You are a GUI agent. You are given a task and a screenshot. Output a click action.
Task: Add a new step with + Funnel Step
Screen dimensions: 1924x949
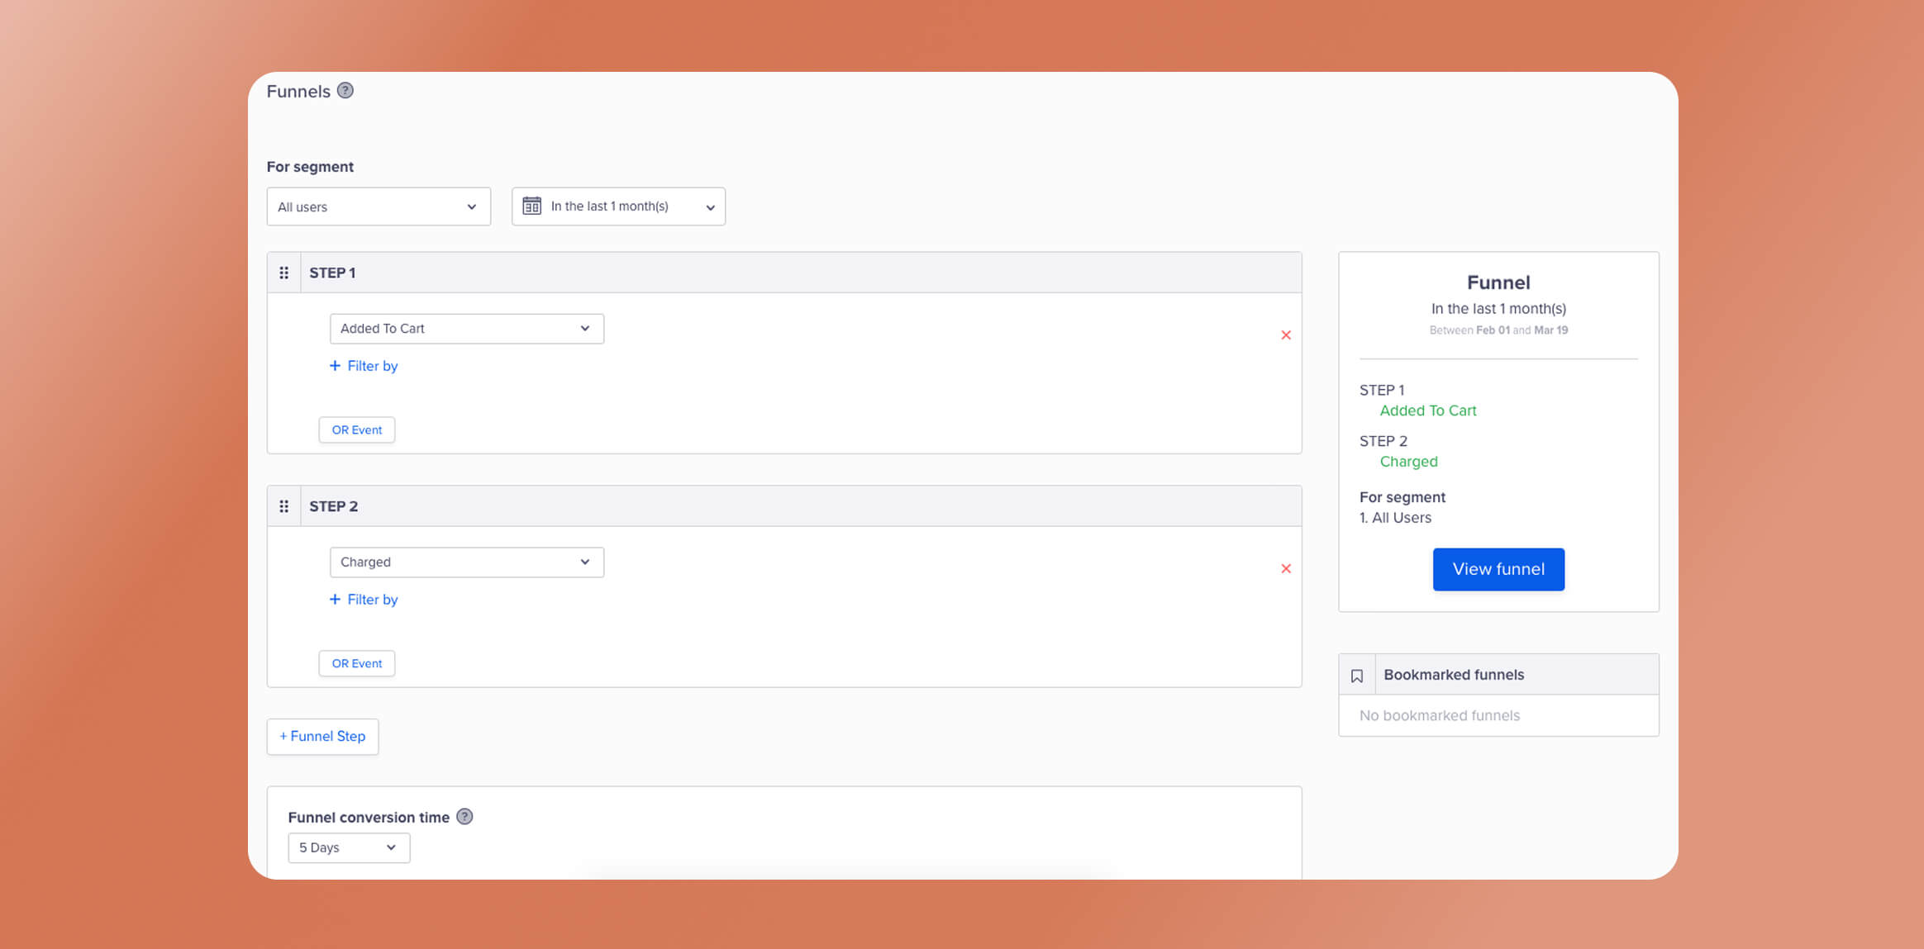coord(322,736)
